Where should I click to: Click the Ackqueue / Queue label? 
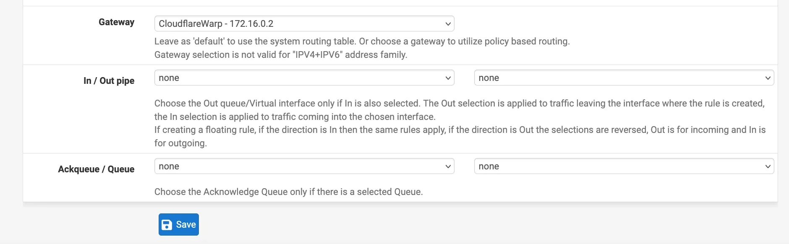pyautogui.click(x=96, y=169)
